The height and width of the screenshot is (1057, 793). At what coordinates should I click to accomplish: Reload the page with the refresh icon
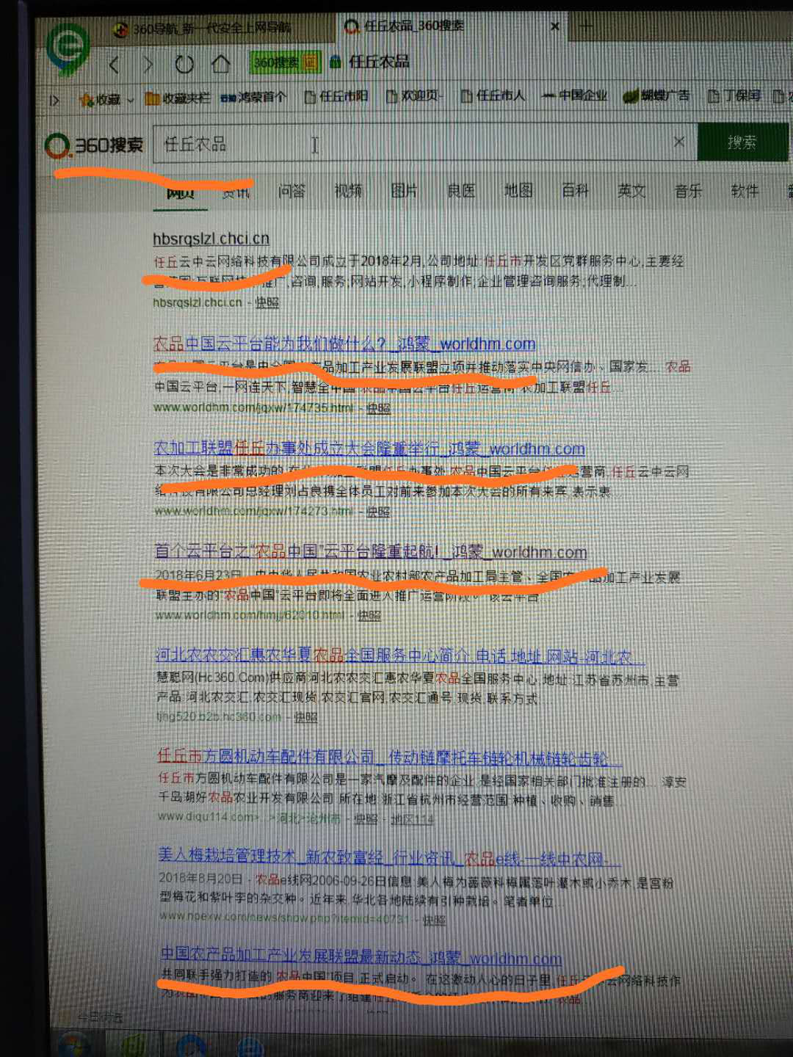click(184, 65)
